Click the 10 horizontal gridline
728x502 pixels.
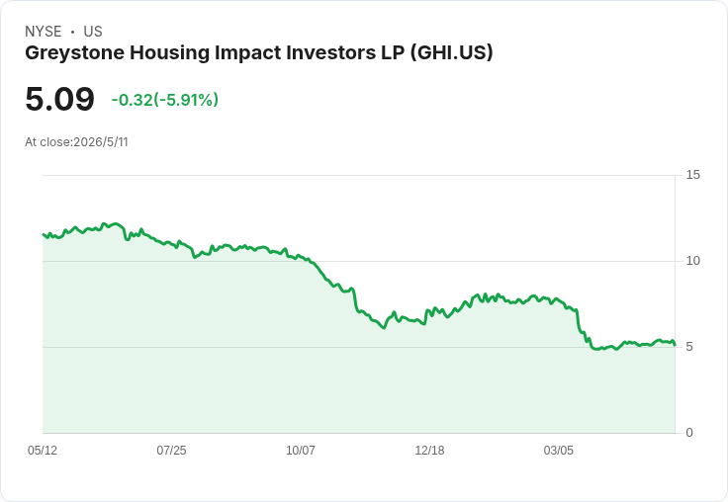point(358,261)
